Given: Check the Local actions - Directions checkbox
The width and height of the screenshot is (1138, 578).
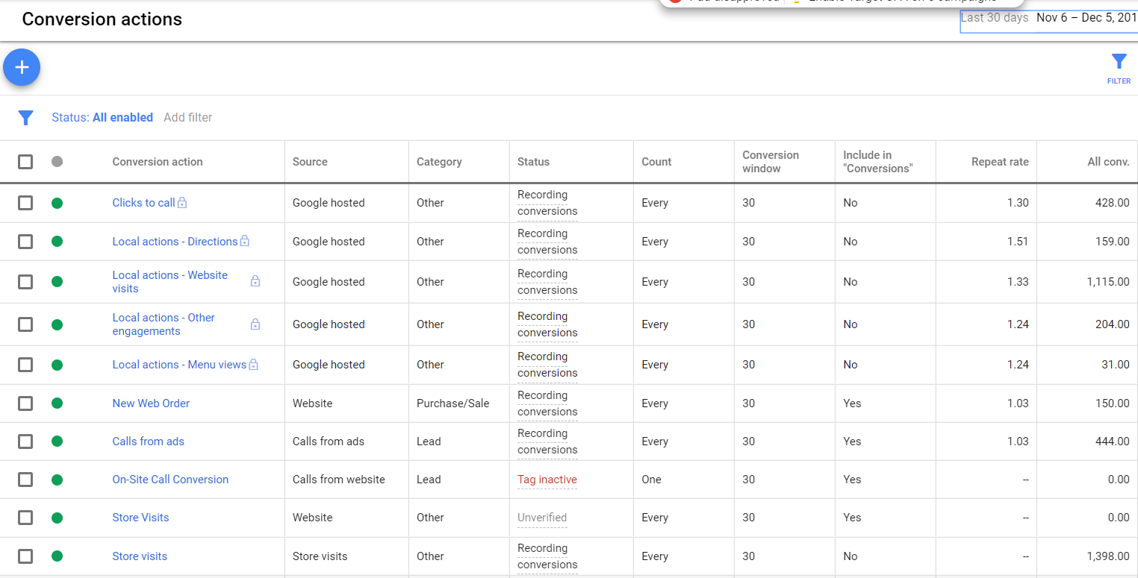Looking at the screenshot, I should pos(25,242).
